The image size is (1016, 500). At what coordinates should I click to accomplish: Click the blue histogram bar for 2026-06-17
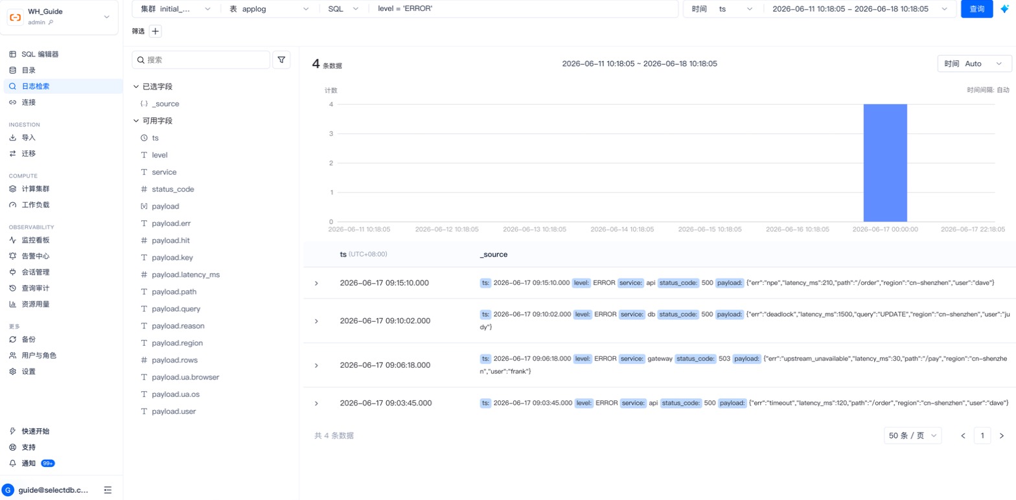(884, 163)
